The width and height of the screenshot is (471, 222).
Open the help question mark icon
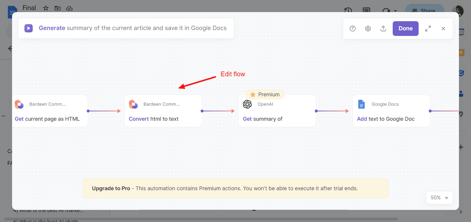click(x=353, y=29)
